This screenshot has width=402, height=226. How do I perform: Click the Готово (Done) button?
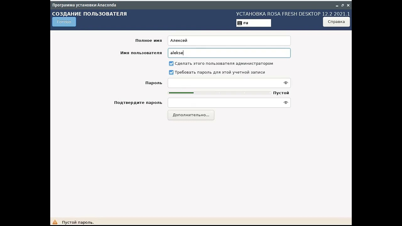64,22
